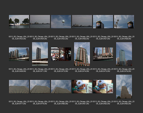The width and height of the screenshot is (143, 113).
Task: Open the baby in hat thumbnail 2481
Action: (x=82, y=87)
